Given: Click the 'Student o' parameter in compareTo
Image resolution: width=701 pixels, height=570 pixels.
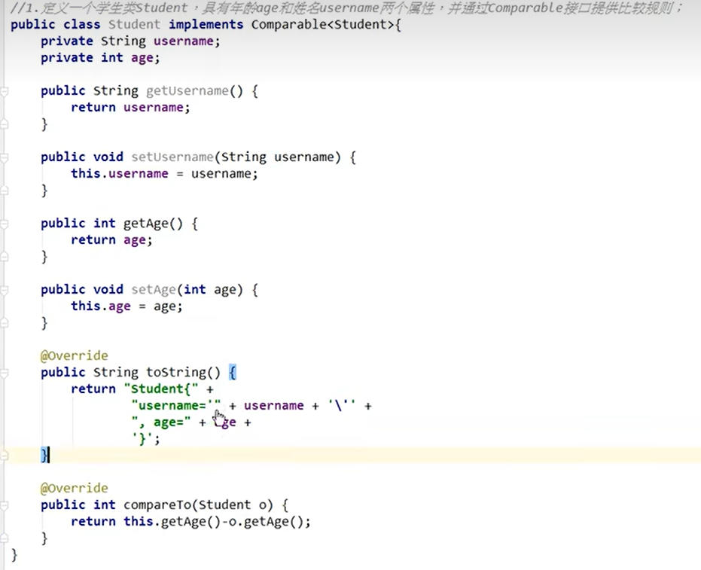Looking at the screenshot, I should point(233,504).
